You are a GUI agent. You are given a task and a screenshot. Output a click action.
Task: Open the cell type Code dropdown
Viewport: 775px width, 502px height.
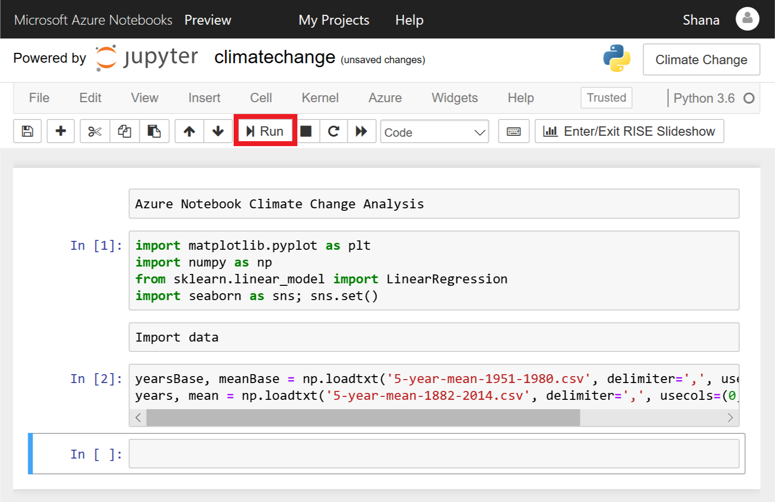[435, 132]
